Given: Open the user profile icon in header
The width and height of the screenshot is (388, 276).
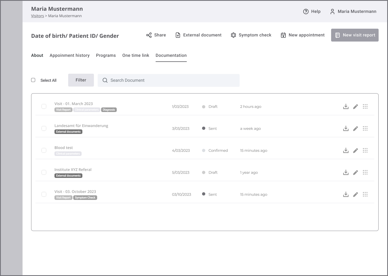Looking at the screenshot, I should 332,12.
